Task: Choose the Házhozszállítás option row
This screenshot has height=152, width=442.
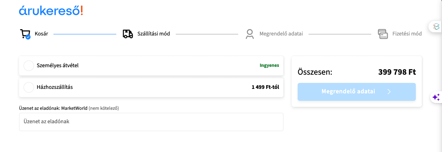Action: (x=151, y=87)
